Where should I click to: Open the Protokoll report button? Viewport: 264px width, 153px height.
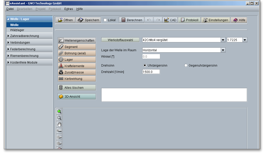(189, 20)
